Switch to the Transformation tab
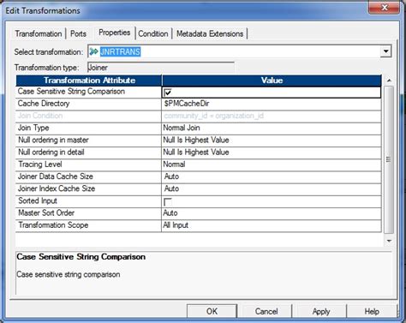This screenshot has width=406, height=323. coord(39,33)
